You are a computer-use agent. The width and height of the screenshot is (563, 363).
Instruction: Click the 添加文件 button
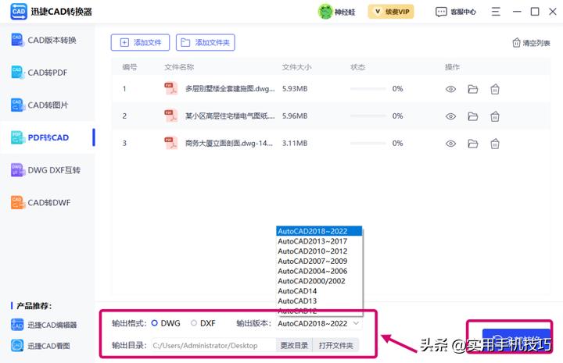140,43
